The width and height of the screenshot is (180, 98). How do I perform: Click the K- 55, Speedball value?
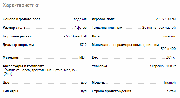tap(74, 36)
